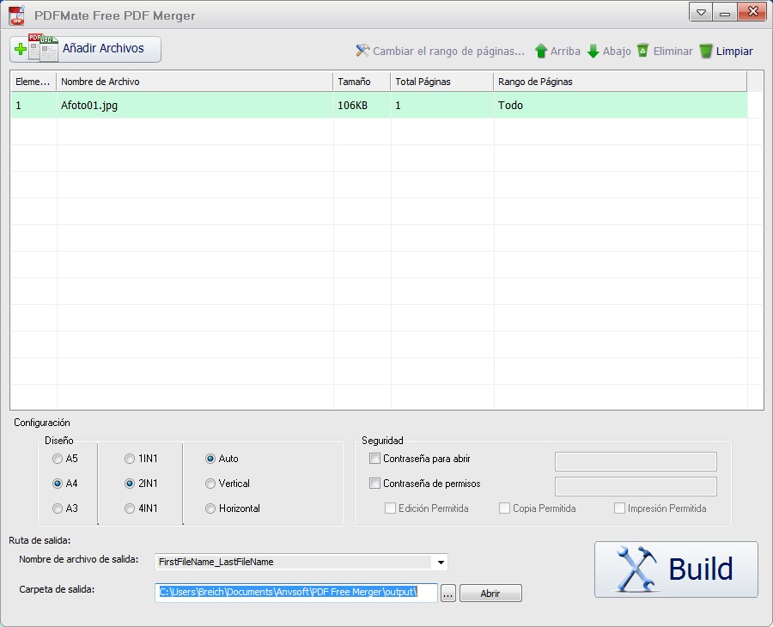Screen dimensions: 773x627
Task: Browse output folder with the ... button
Action: tap(447, 594)
